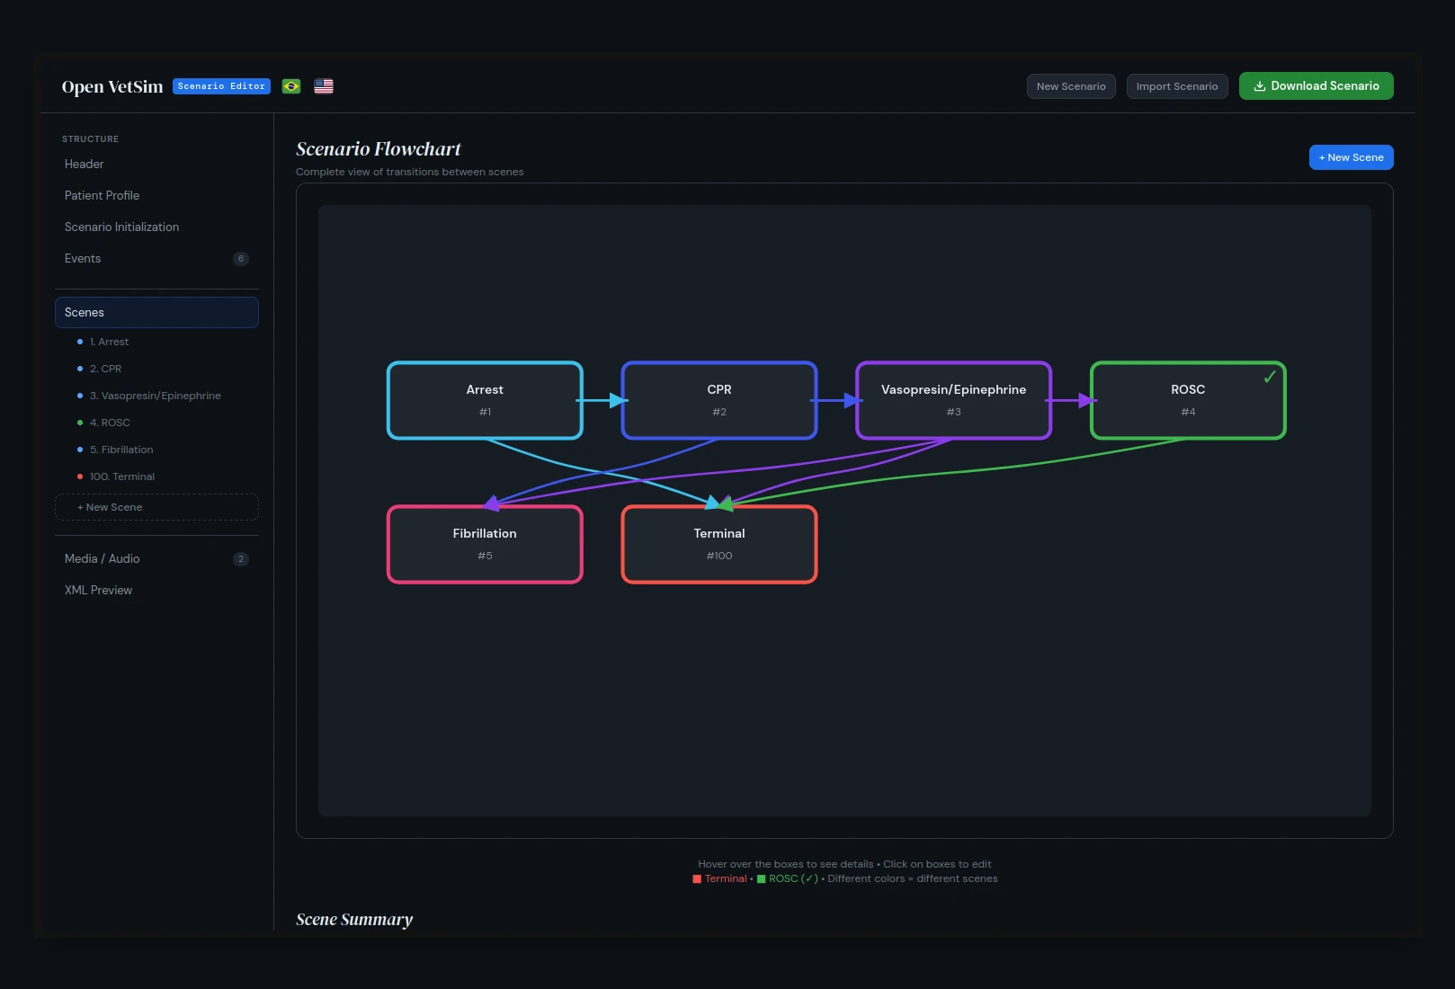The image size is (1455, 989).
Task: Switch language using the Brazil flag icon
Action: pos(290,86)
